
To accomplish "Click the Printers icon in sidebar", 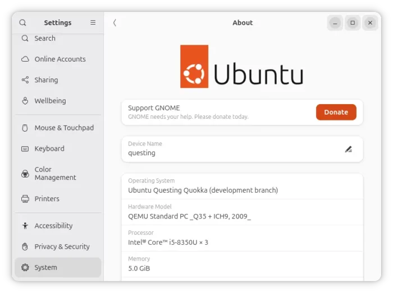I will pos(25,199).
